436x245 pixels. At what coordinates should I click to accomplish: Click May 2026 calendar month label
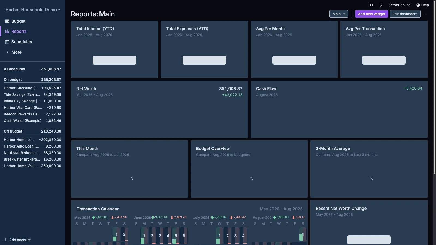pyautogui.click(x=82, y=218)
